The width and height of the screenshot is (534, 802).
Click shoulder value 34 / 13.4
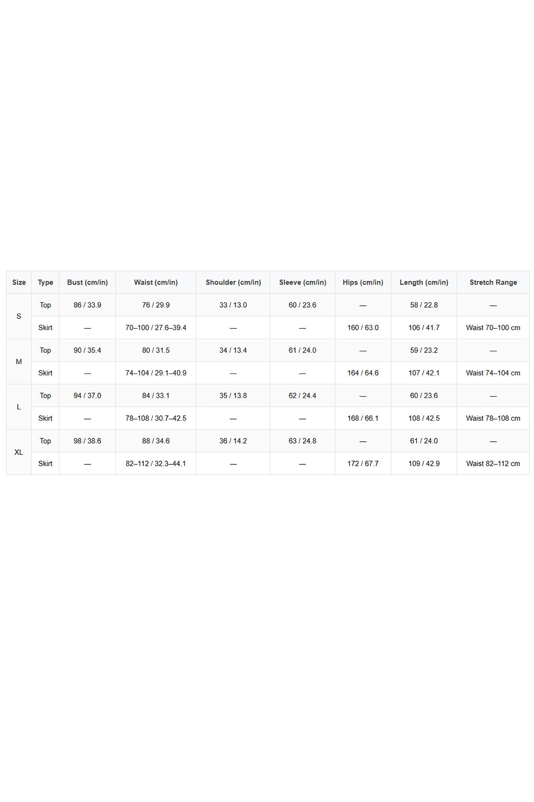click(233, 350)
